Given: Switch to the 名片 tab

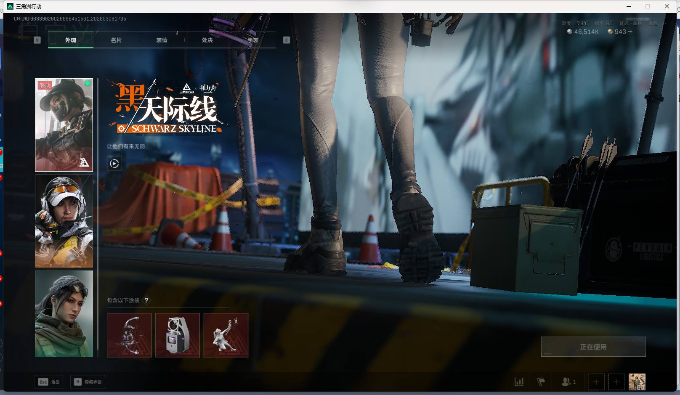Looking at the screenshot, I should coord(116,40).
